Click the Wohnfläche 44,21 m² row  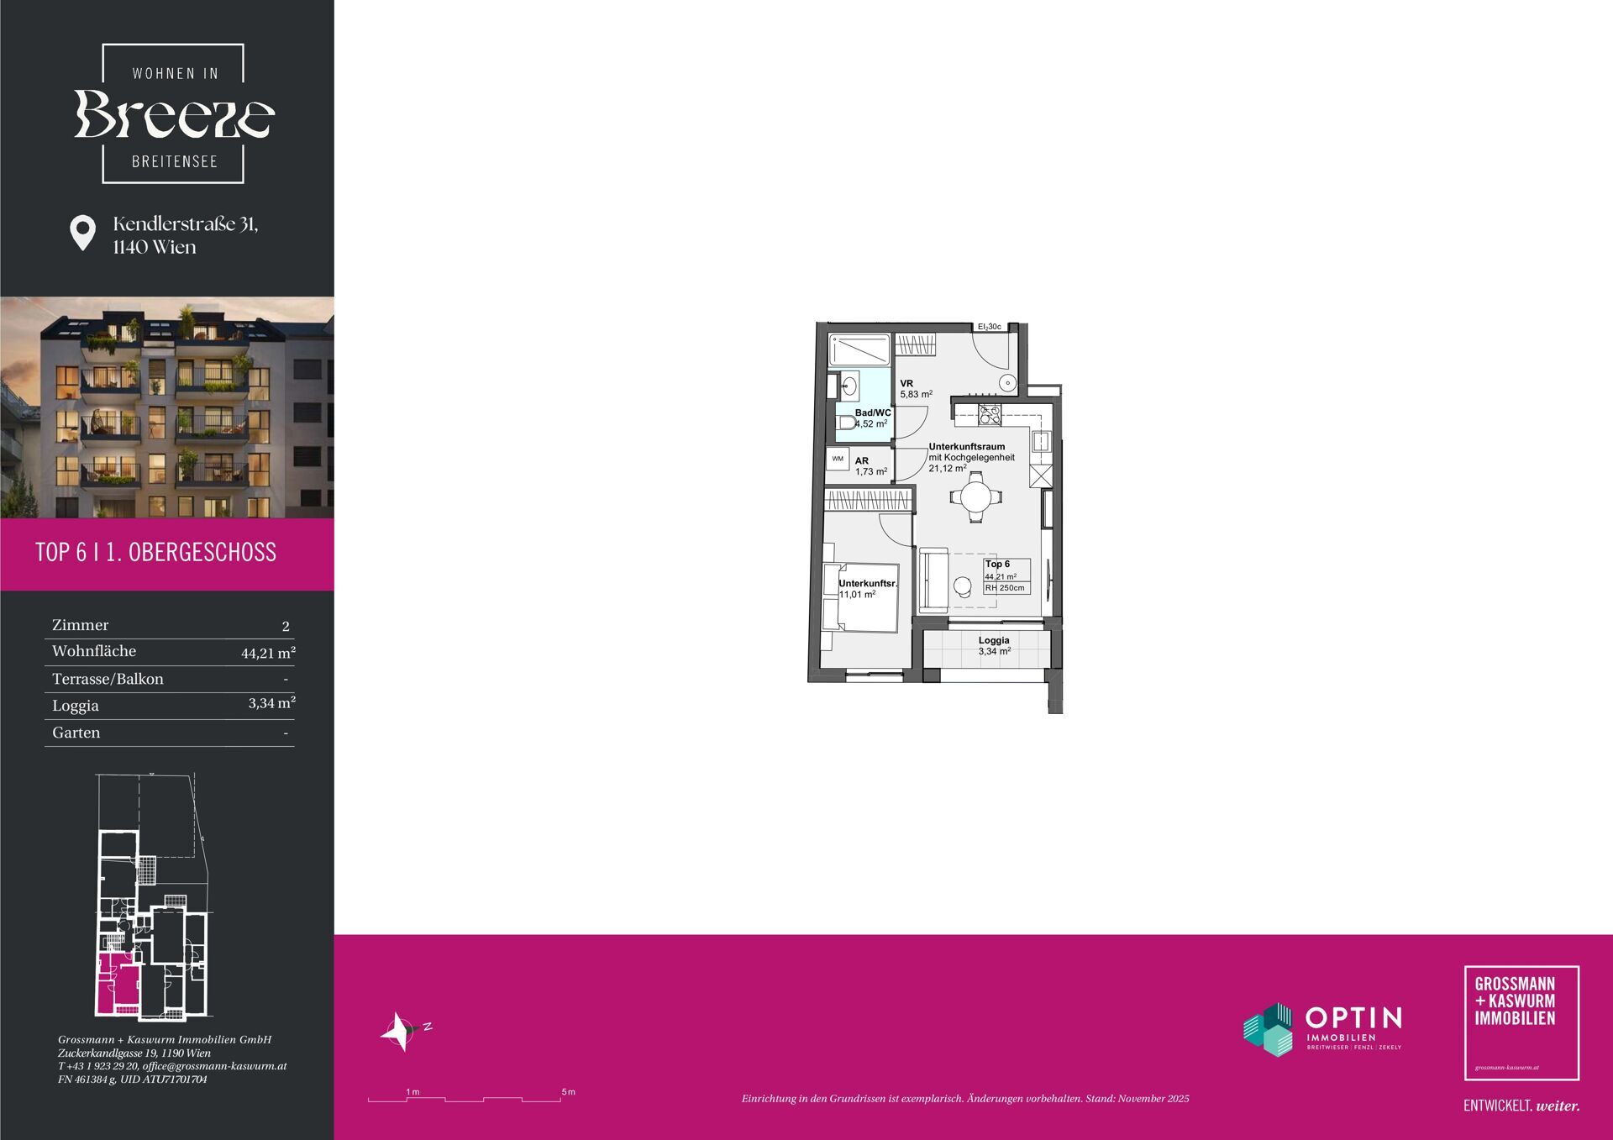coord(170,652)
